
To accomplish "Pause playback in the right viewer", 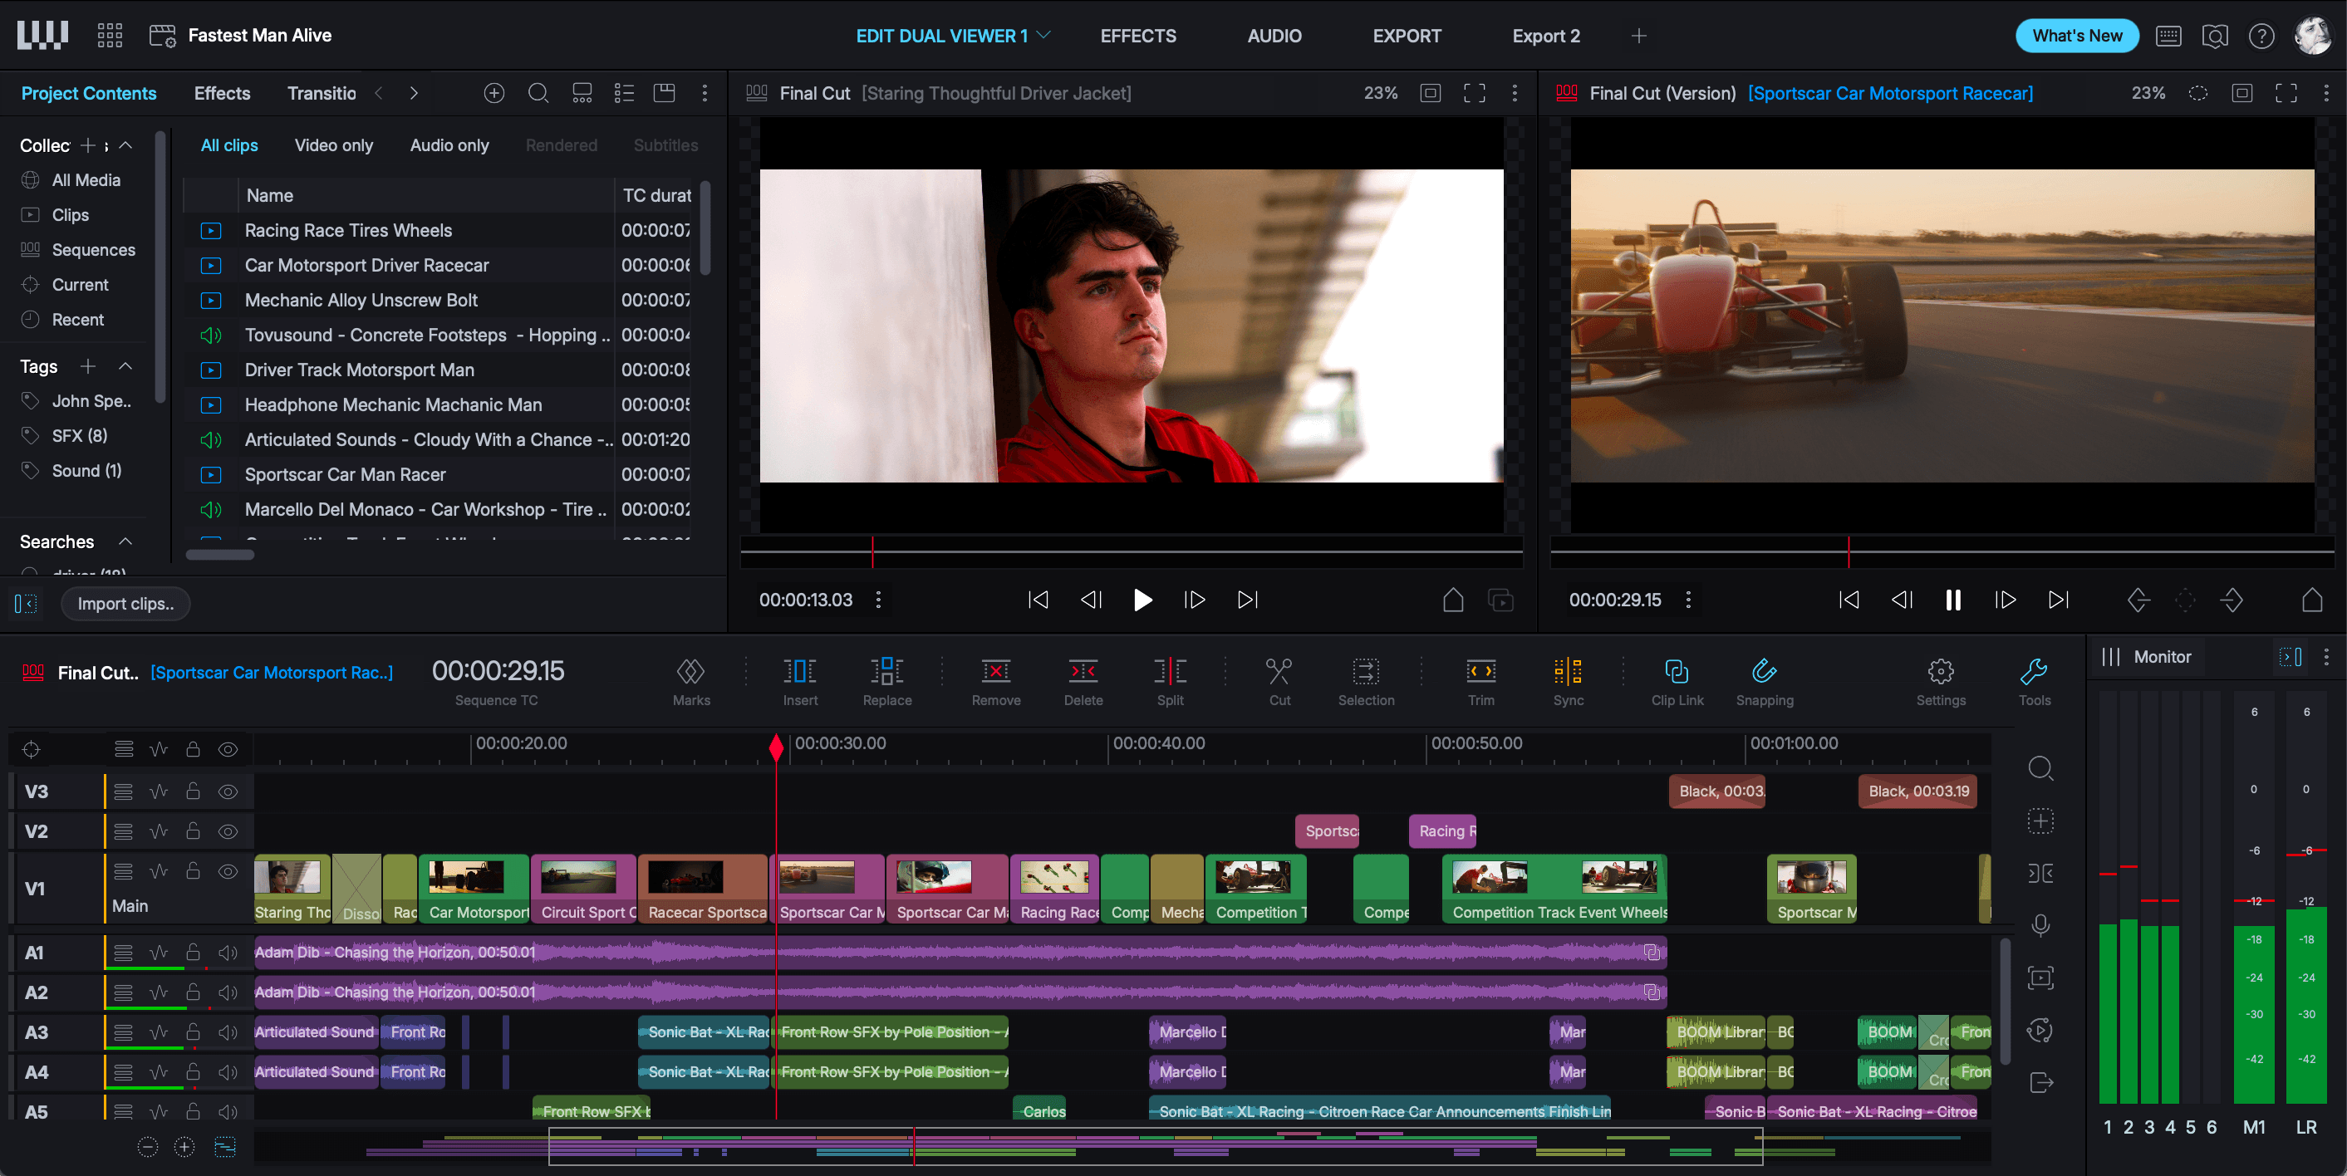I will [x=1952, y=600].
